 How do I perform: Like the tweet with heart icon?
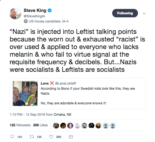[x=51, y=137]
